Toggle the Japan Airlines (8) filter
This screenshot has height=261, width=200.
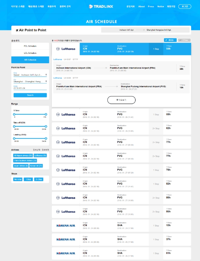coord(21,166)
